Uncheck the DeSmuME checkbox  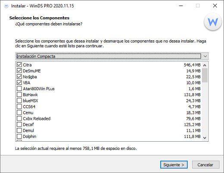19,71
